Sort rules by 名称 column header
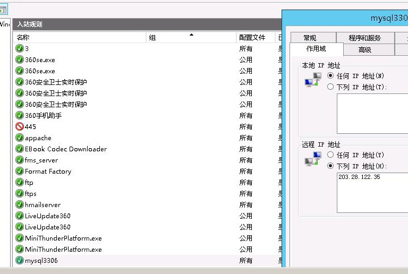Image resolution: width=408 pixels, height=274 pixels. [80, 37]
